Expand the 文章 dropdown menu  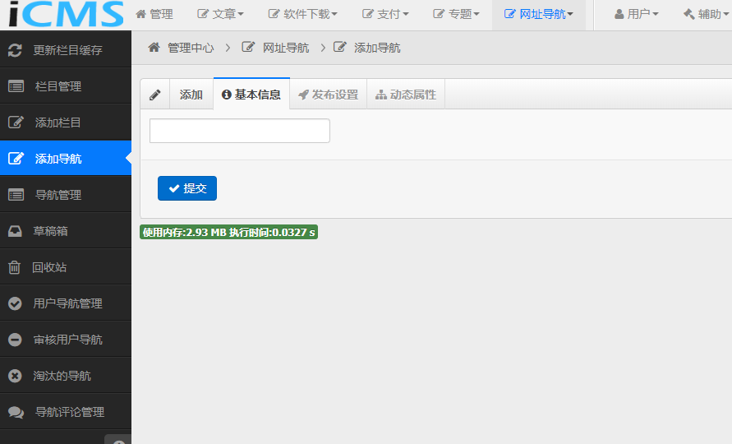click(220, 15)
